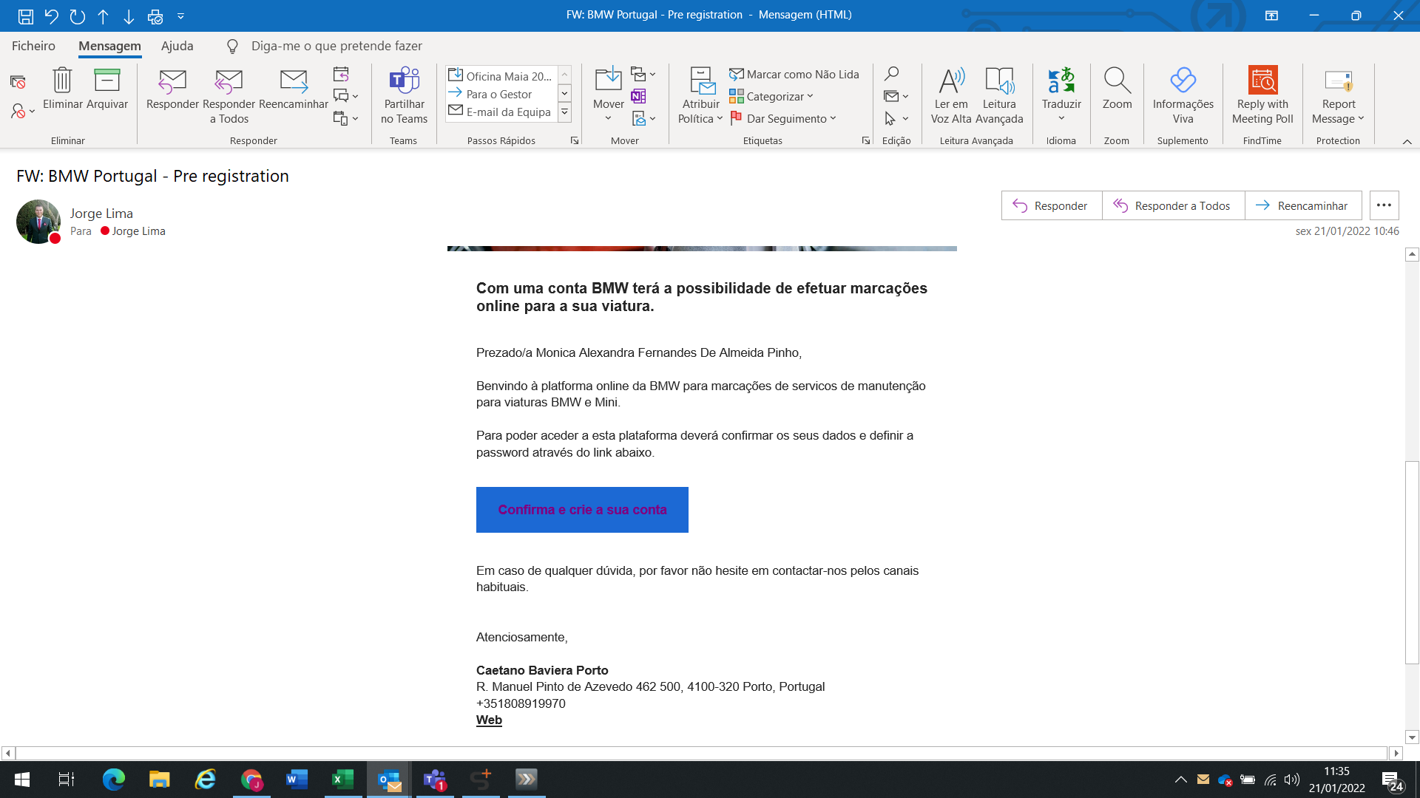
Task: Open the Passos Rápidos dialog launcher
Action: [575, 140]
